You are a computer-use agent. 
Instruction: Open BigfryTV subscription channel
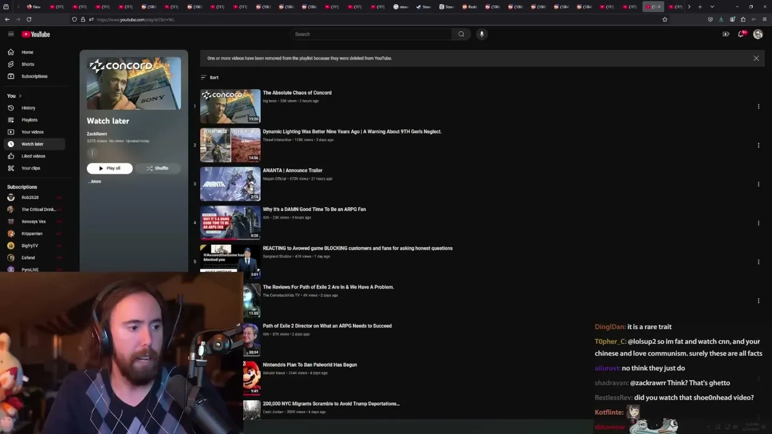click(x=34, y=246)
